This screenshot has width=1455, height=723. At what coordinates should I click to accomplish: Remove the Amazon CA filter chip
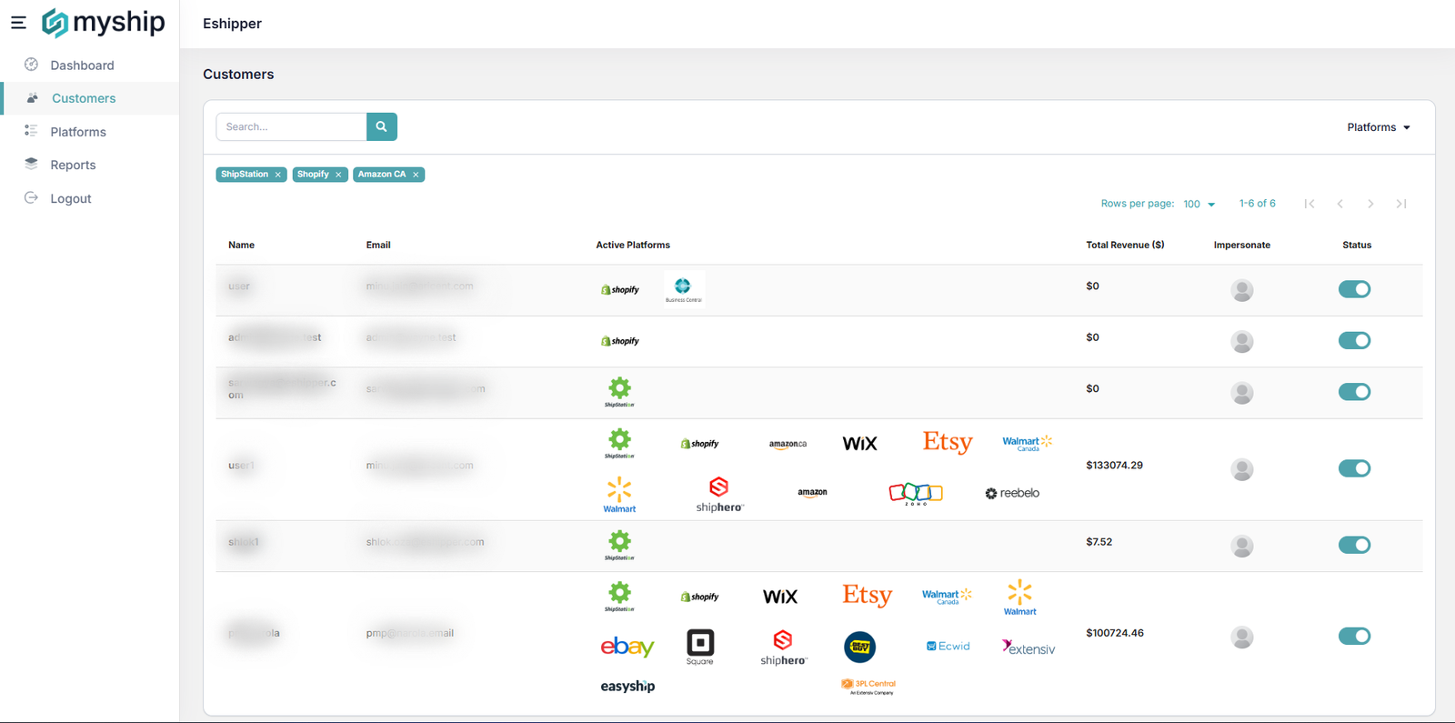pyautogui.click(x=416, y=175)
